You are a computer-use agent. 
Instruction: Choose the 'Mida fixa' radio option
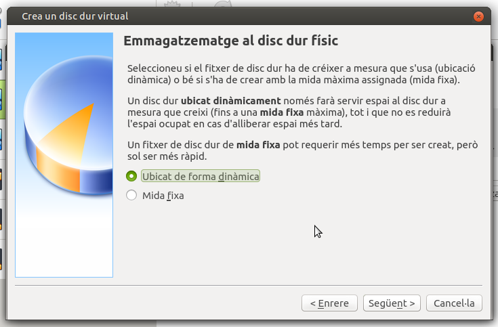pos(131,196)
